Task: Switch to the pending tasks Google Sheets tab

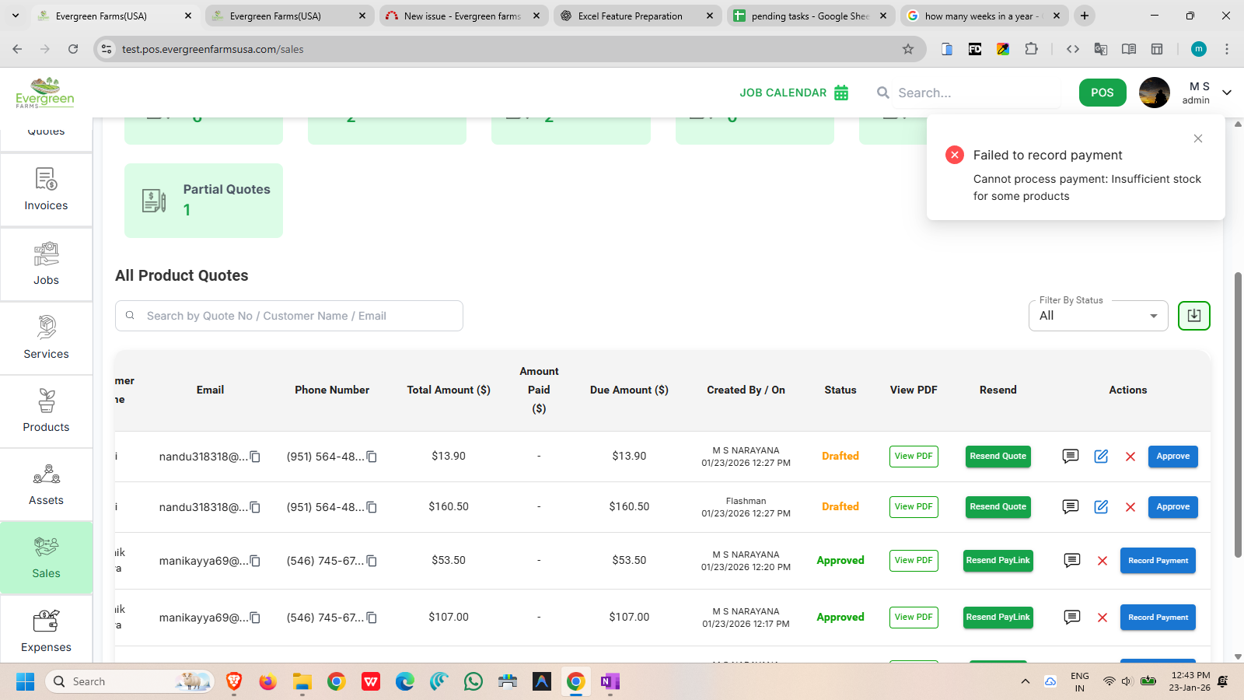Action: click(x=809, y=16)
